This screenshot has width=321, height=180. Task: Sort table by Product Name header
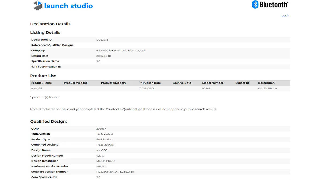coord(41,83)
